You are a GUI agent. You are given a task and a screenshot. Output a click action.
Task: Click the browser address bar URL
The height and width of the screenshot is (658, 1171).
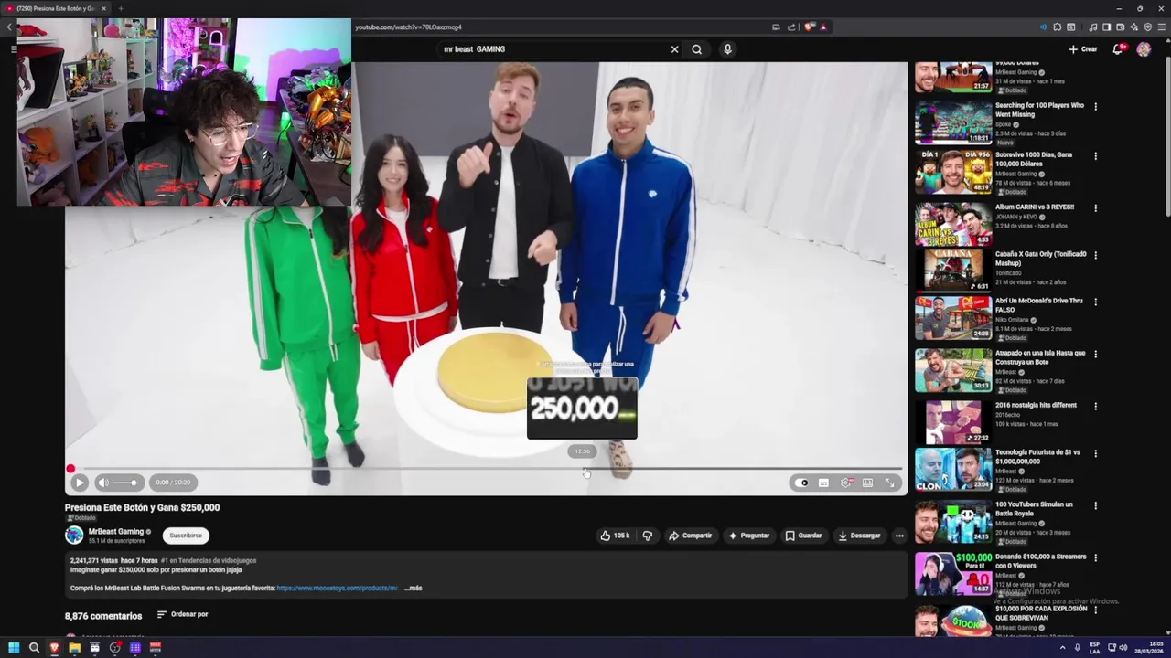pos(408,27)
